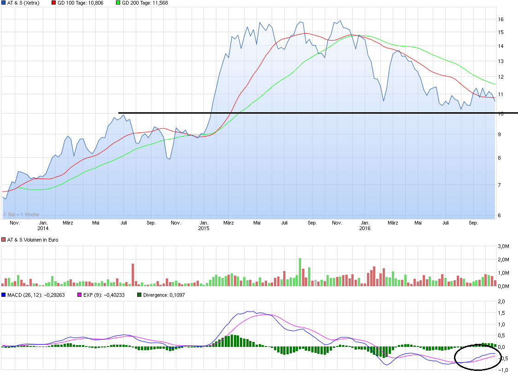Click the 'Jan. 2016' time axis label

[365, 225]
